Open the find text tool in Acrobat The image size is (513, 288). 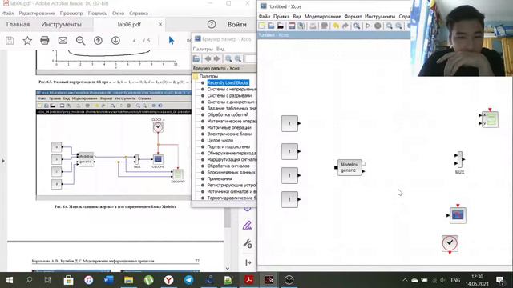pos(80,41)
